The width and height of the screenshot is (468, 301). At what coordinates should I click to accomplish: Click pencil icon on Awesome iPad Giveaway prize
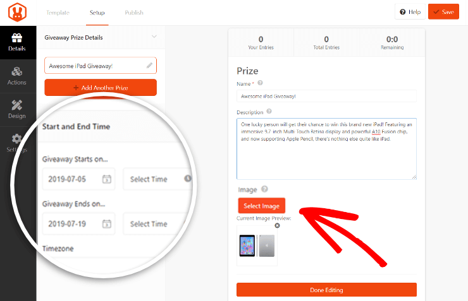(x=149, y=66)
